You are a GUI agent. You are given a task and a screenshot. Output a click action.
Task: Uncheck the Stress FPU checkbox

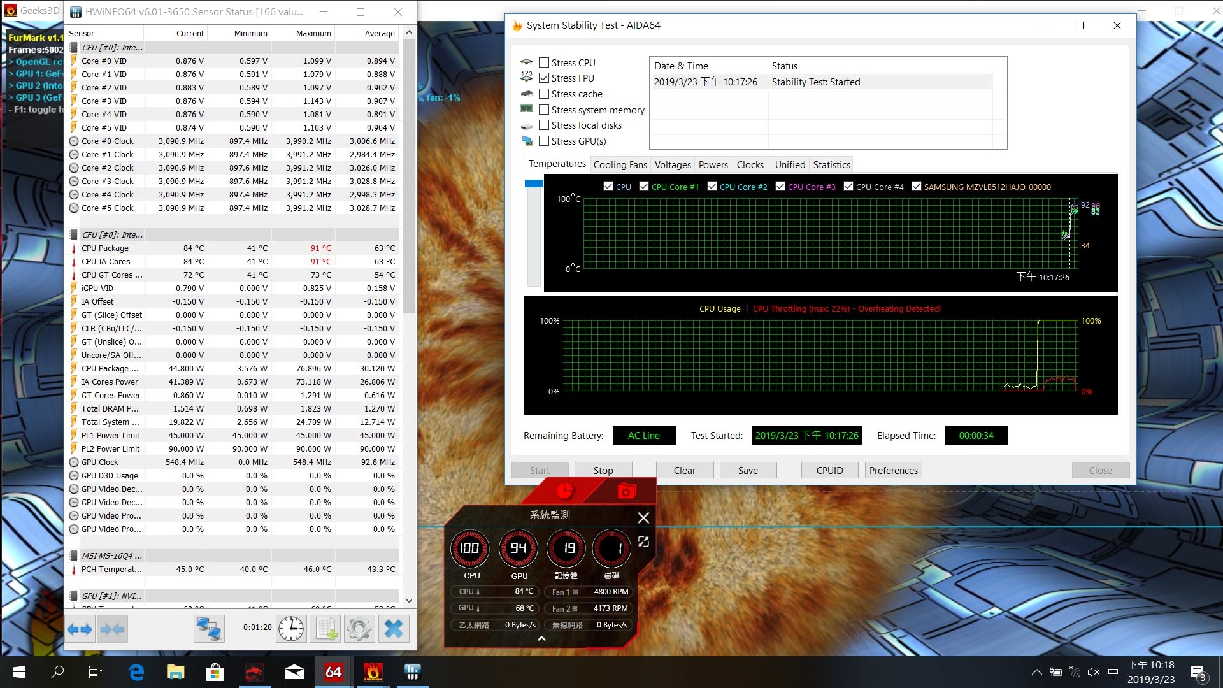click(544, 78)
